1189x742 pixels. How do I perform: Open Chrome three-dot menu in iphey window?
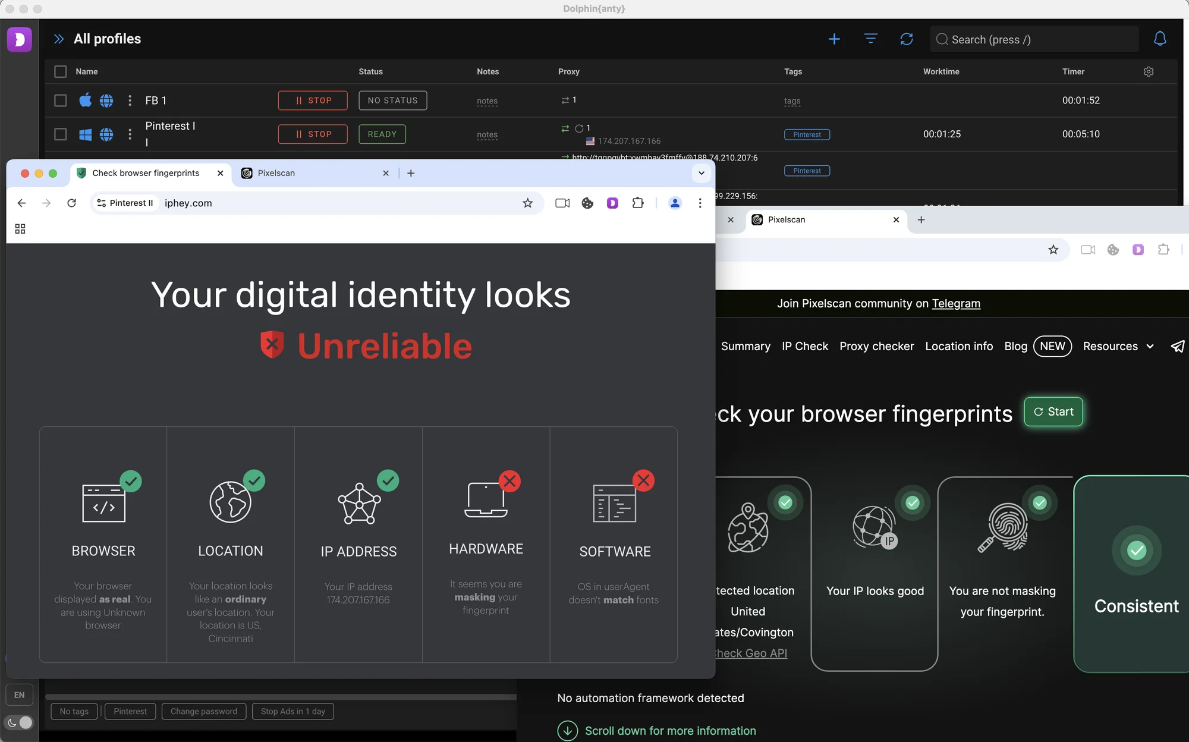tap(700, 203)
